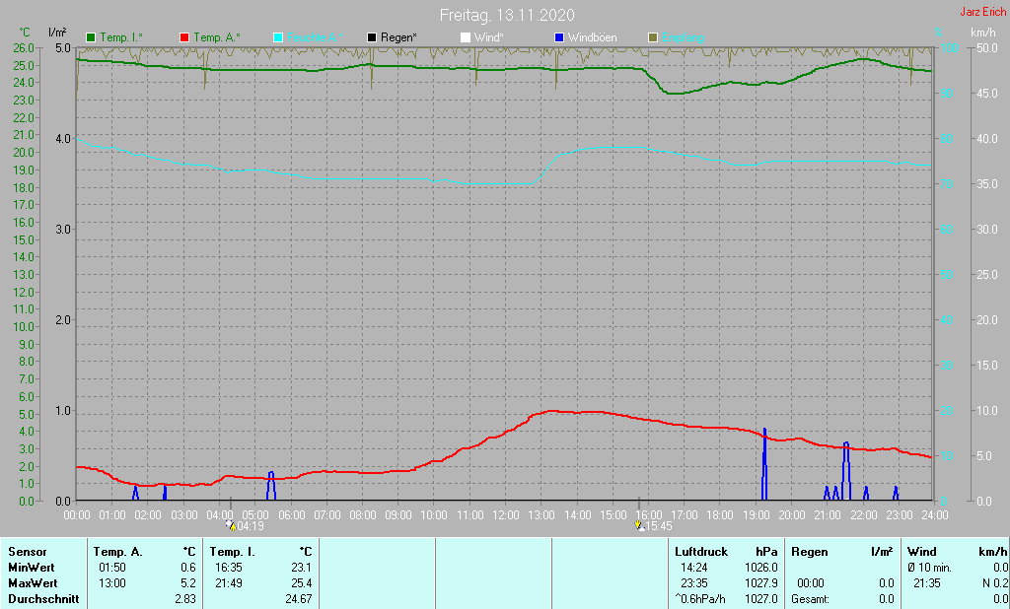Click the 'MaxWert' row label
This screenshot has width=1010, height=609.
click(33, 583)
